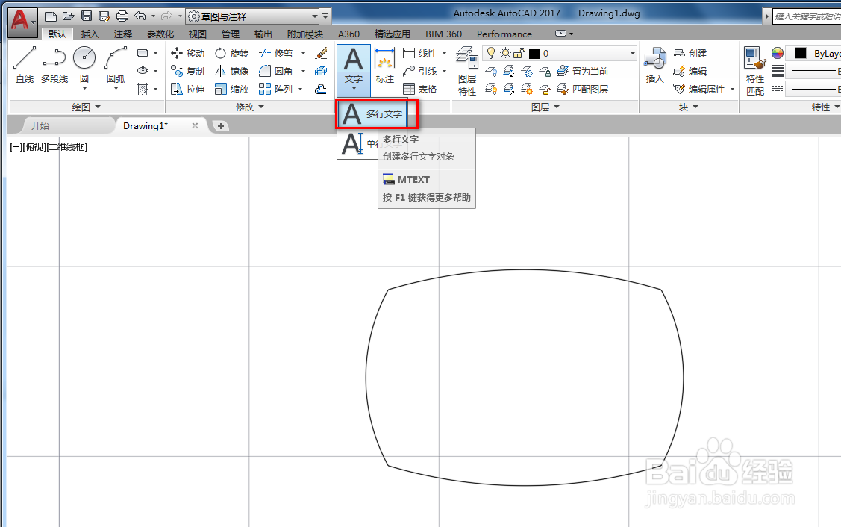
Task: Click the object color wheel icon
Action: (777, 52)
